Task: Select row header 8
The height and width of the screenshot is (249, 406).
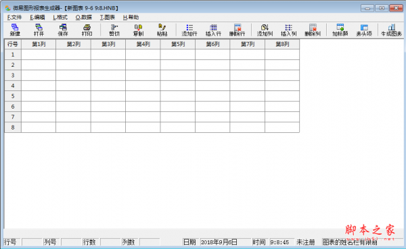Action: tap(13, 128)
